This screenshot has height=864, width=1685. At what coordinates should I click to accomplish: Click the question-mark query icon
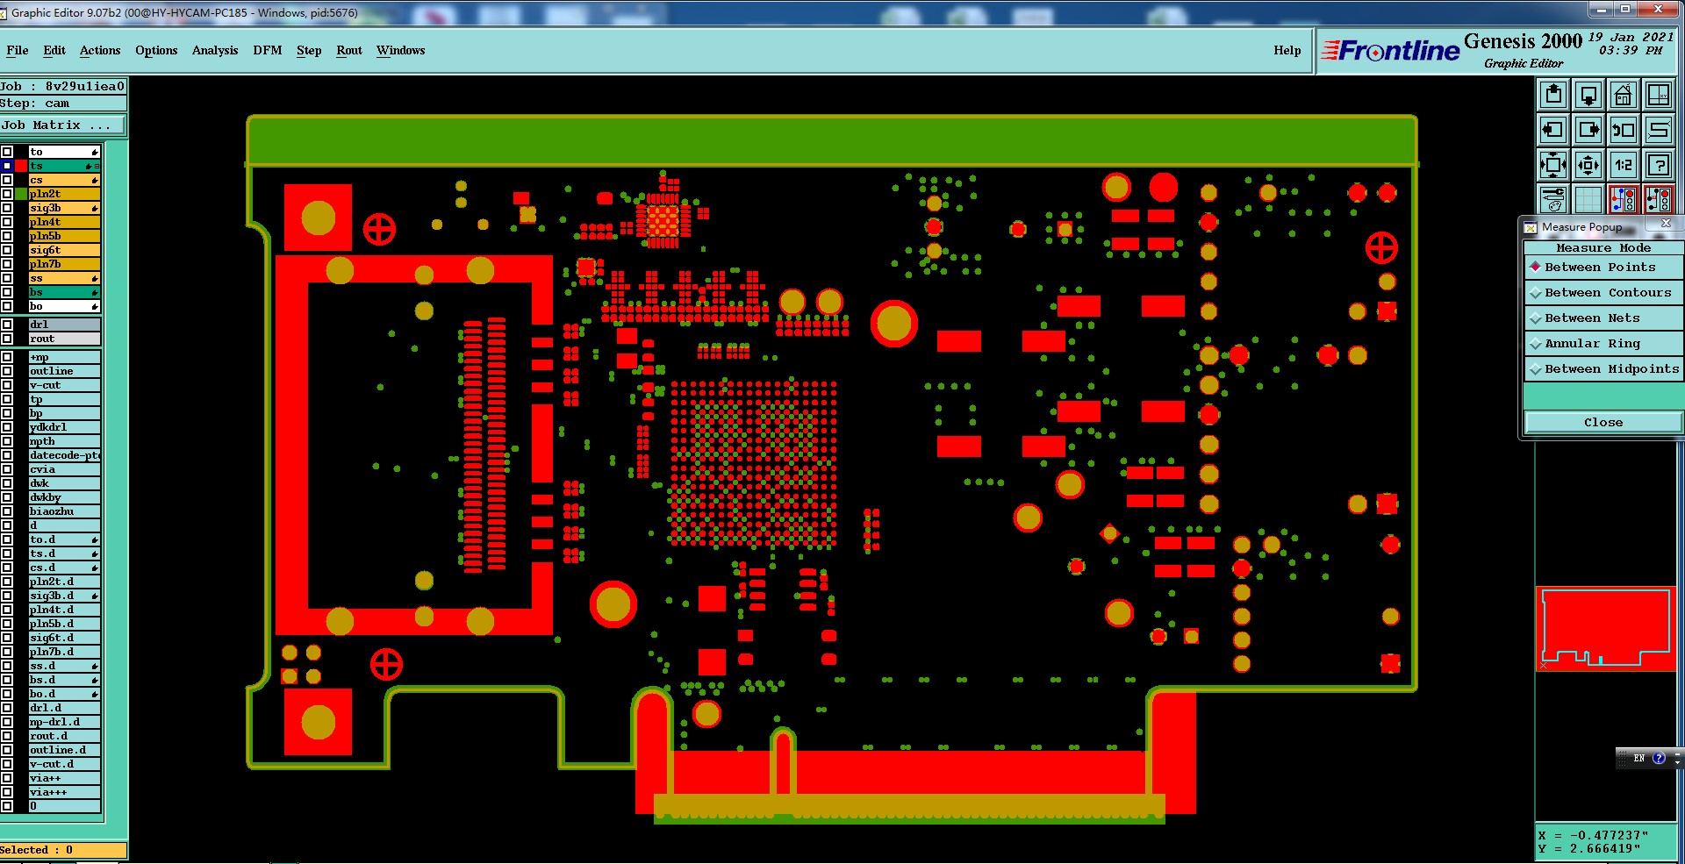pyautogui.click(x=1659, y=165)
